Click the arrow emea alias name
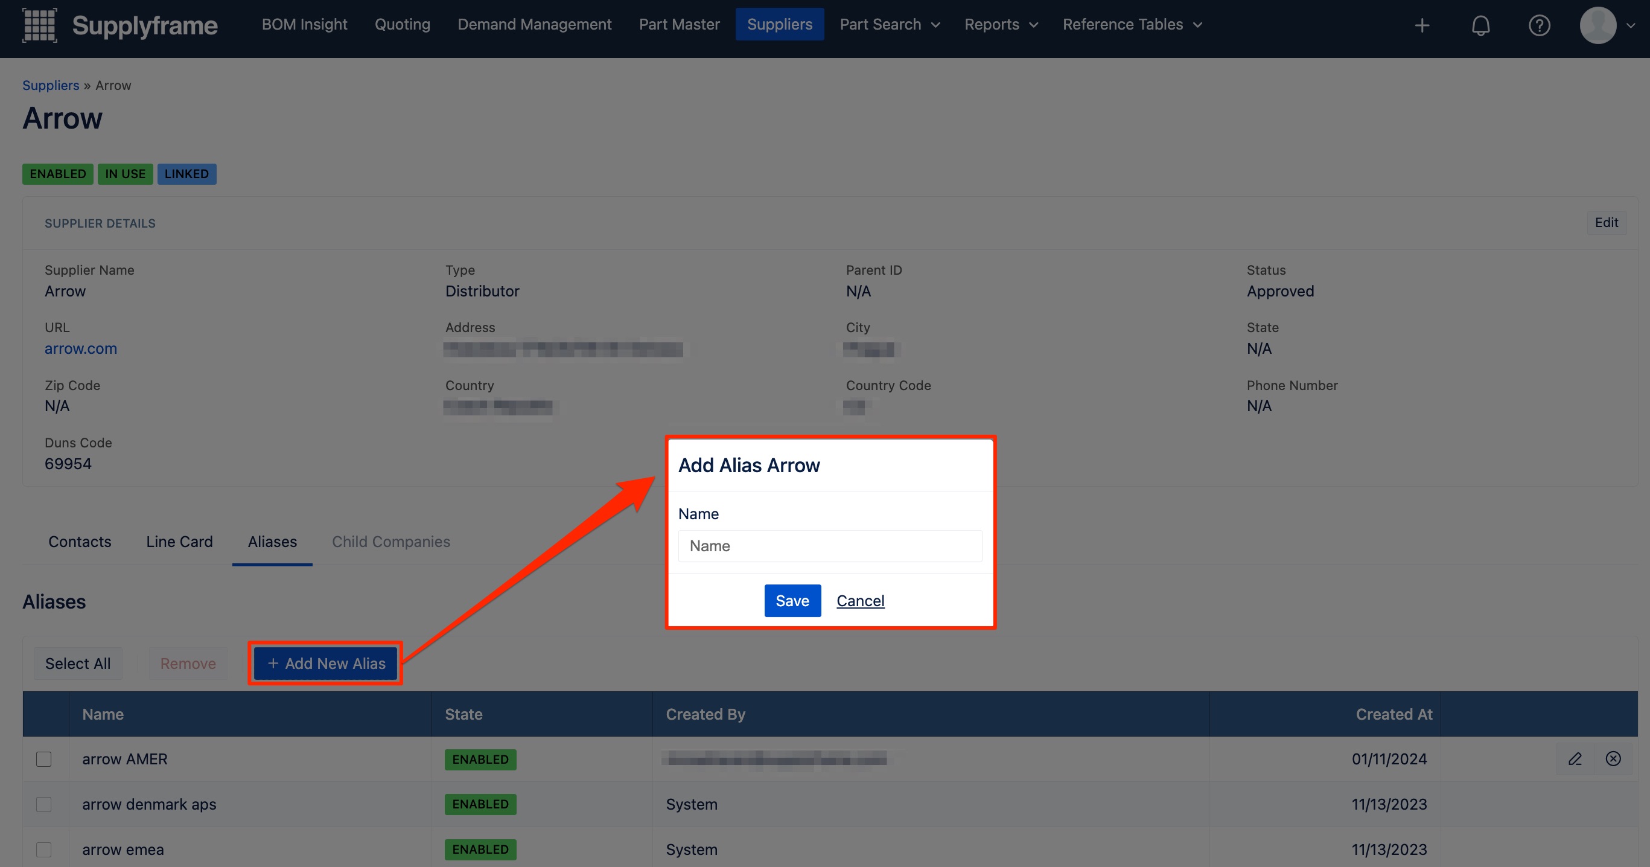This screenshot has width=1650, height=867. (x=123, y=849)
